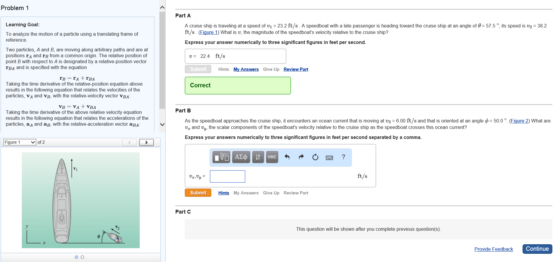Open the Greek symbols ΑΣφ palette

241,157
